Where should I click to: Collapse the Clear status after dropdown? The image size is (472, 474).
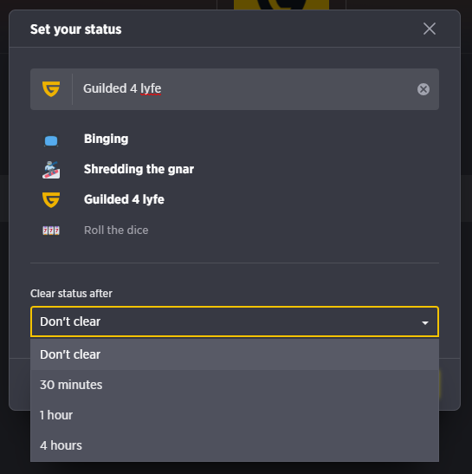pos(235,321)
